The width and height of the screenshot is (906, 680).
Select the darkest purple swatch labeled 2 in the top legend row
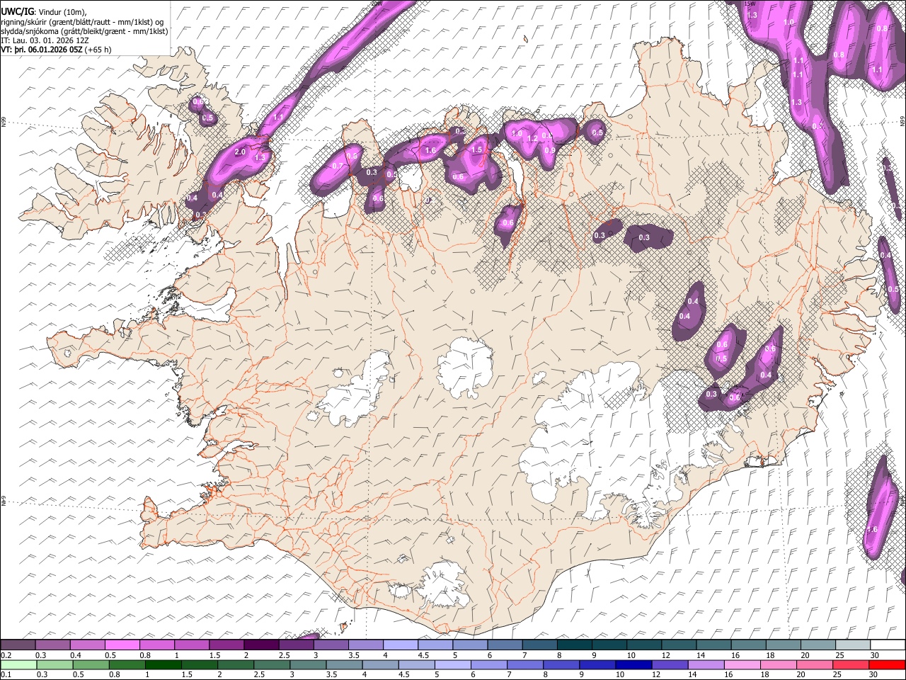click(261, 645)
